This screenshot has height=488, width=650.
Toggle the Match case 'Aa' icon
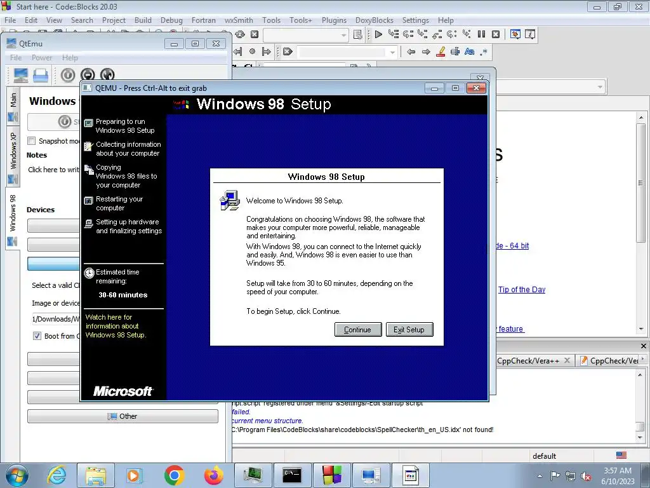click(469, 52)
